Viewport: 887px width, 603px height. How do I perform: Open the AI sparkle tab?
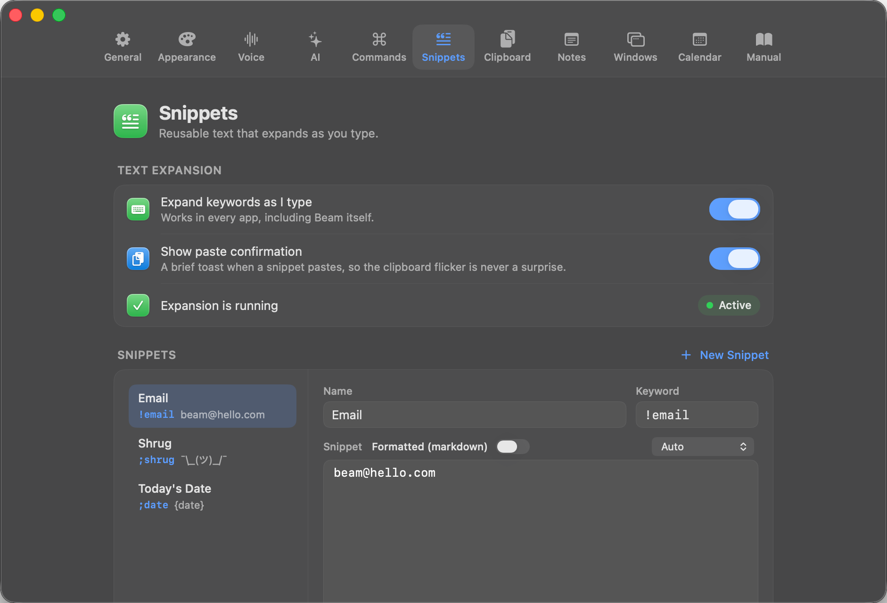[315, 47]
